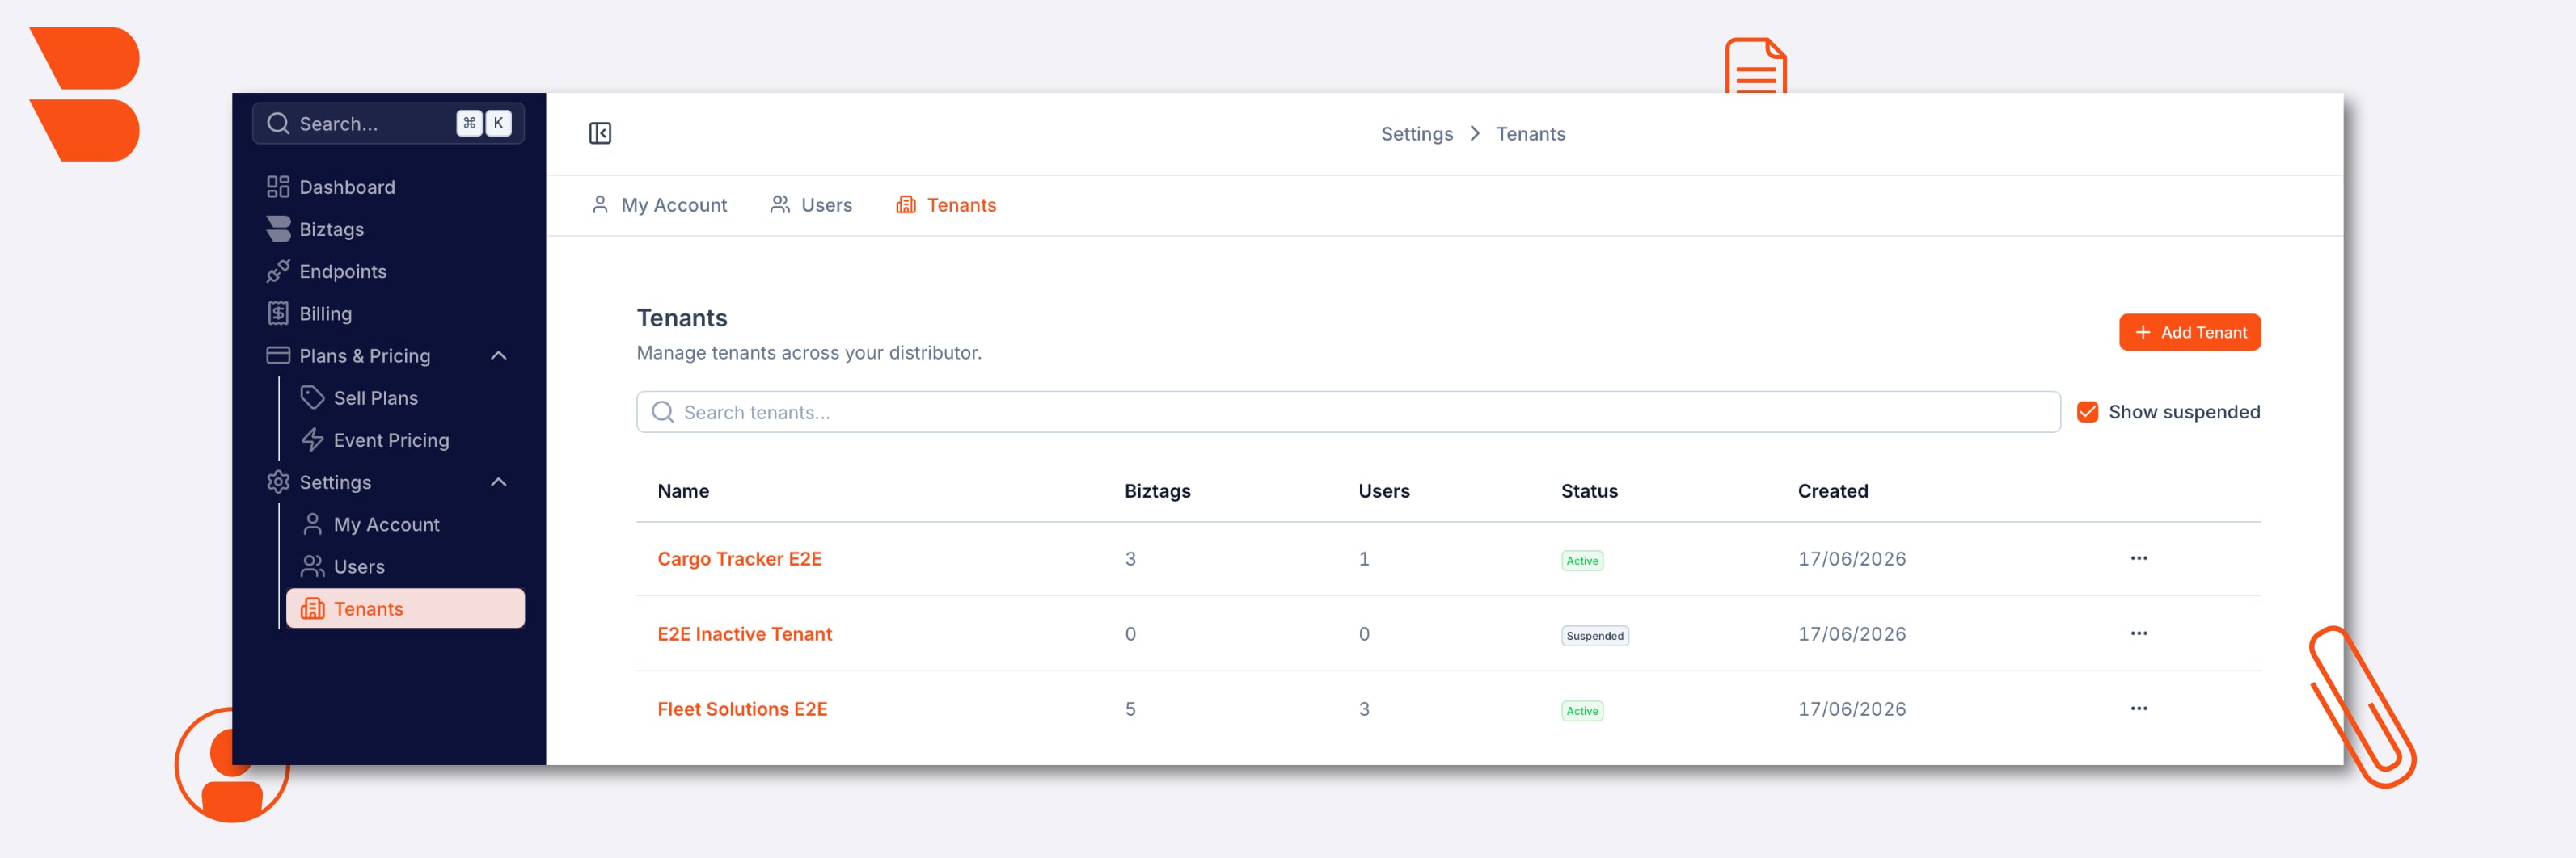This screenshot has height=858, width=2576.
Task: Go to Endpoints plug icon entry
Action: (278, 271)
